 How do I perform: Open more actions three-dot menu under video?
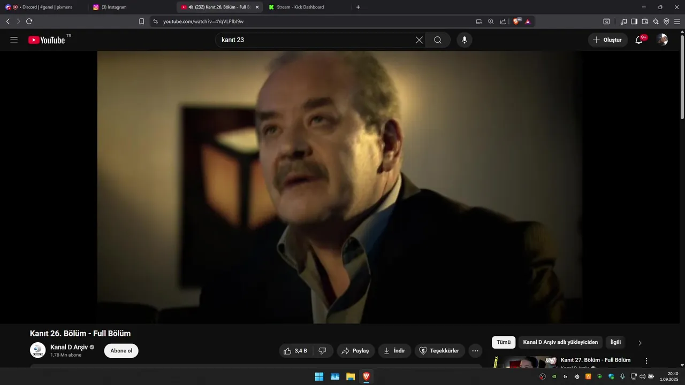[475, 351]
